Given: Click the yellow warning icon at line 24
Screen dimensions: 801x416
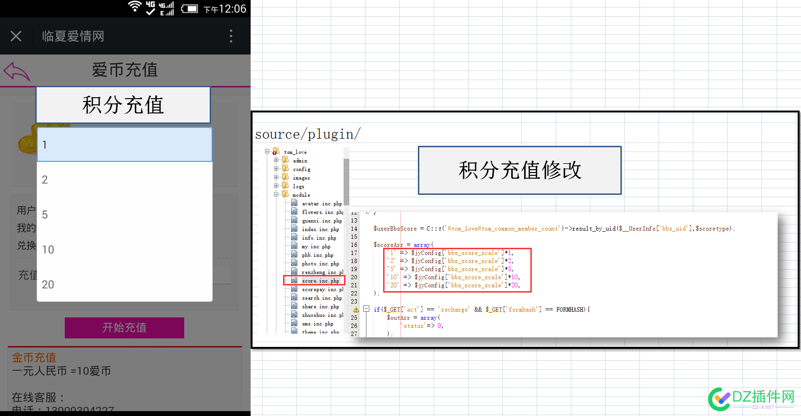Looking at the screenshot, I should click(x=356, y=310).
